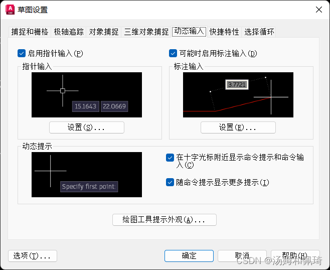Click the 选项(T)... button
330x270 pixels.
(33, 256)
